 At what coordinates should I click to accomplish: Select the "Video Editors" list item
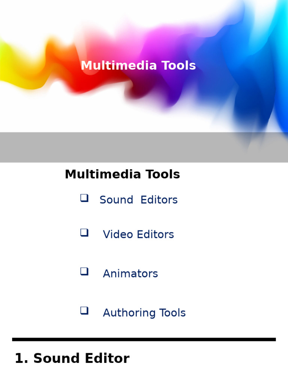pyautogui.click(x=138, y=235)
